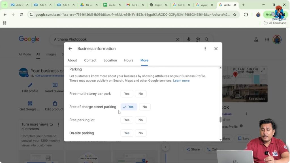Switch to the About tab
This screenshot has height=163, width=290.
pyautogui.click(x=72, y=60)
